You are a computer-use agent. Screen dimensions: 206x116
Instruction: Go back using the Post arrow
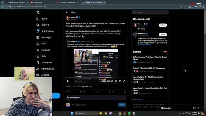[x=67, y=12]
